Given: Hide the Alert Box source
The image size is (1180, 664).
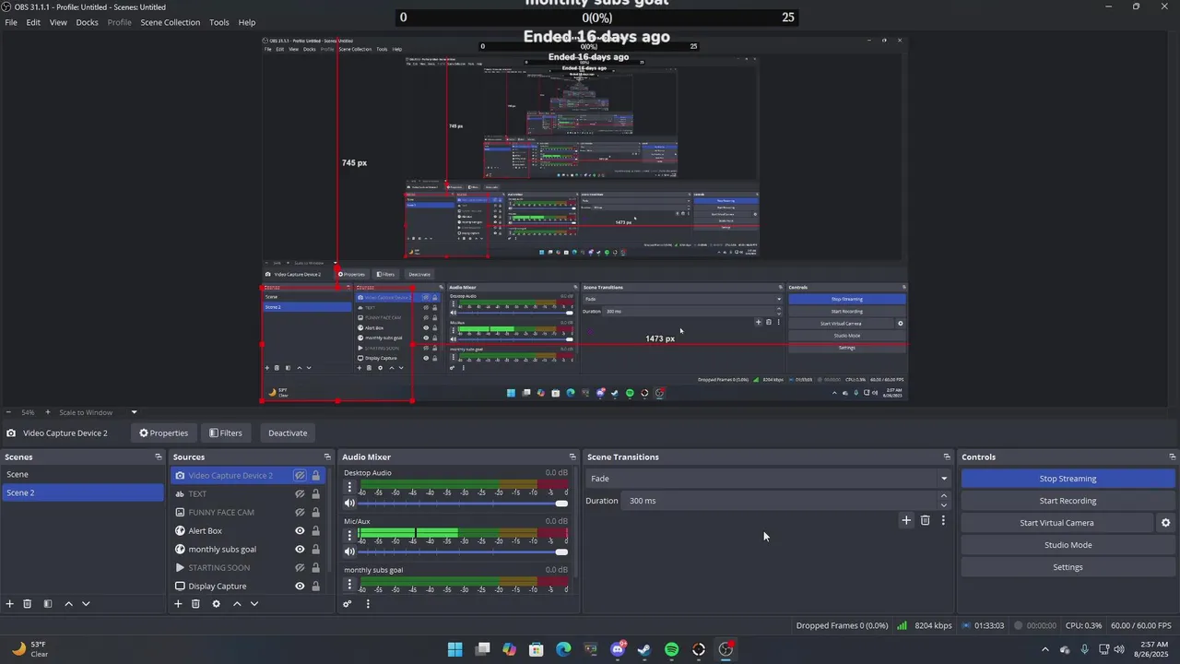Looking at the screenshot, I should point(300,531).
